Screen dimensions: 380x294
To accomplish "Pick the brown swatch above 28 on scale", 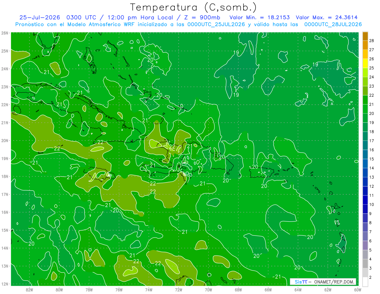I will coord(365,36).
